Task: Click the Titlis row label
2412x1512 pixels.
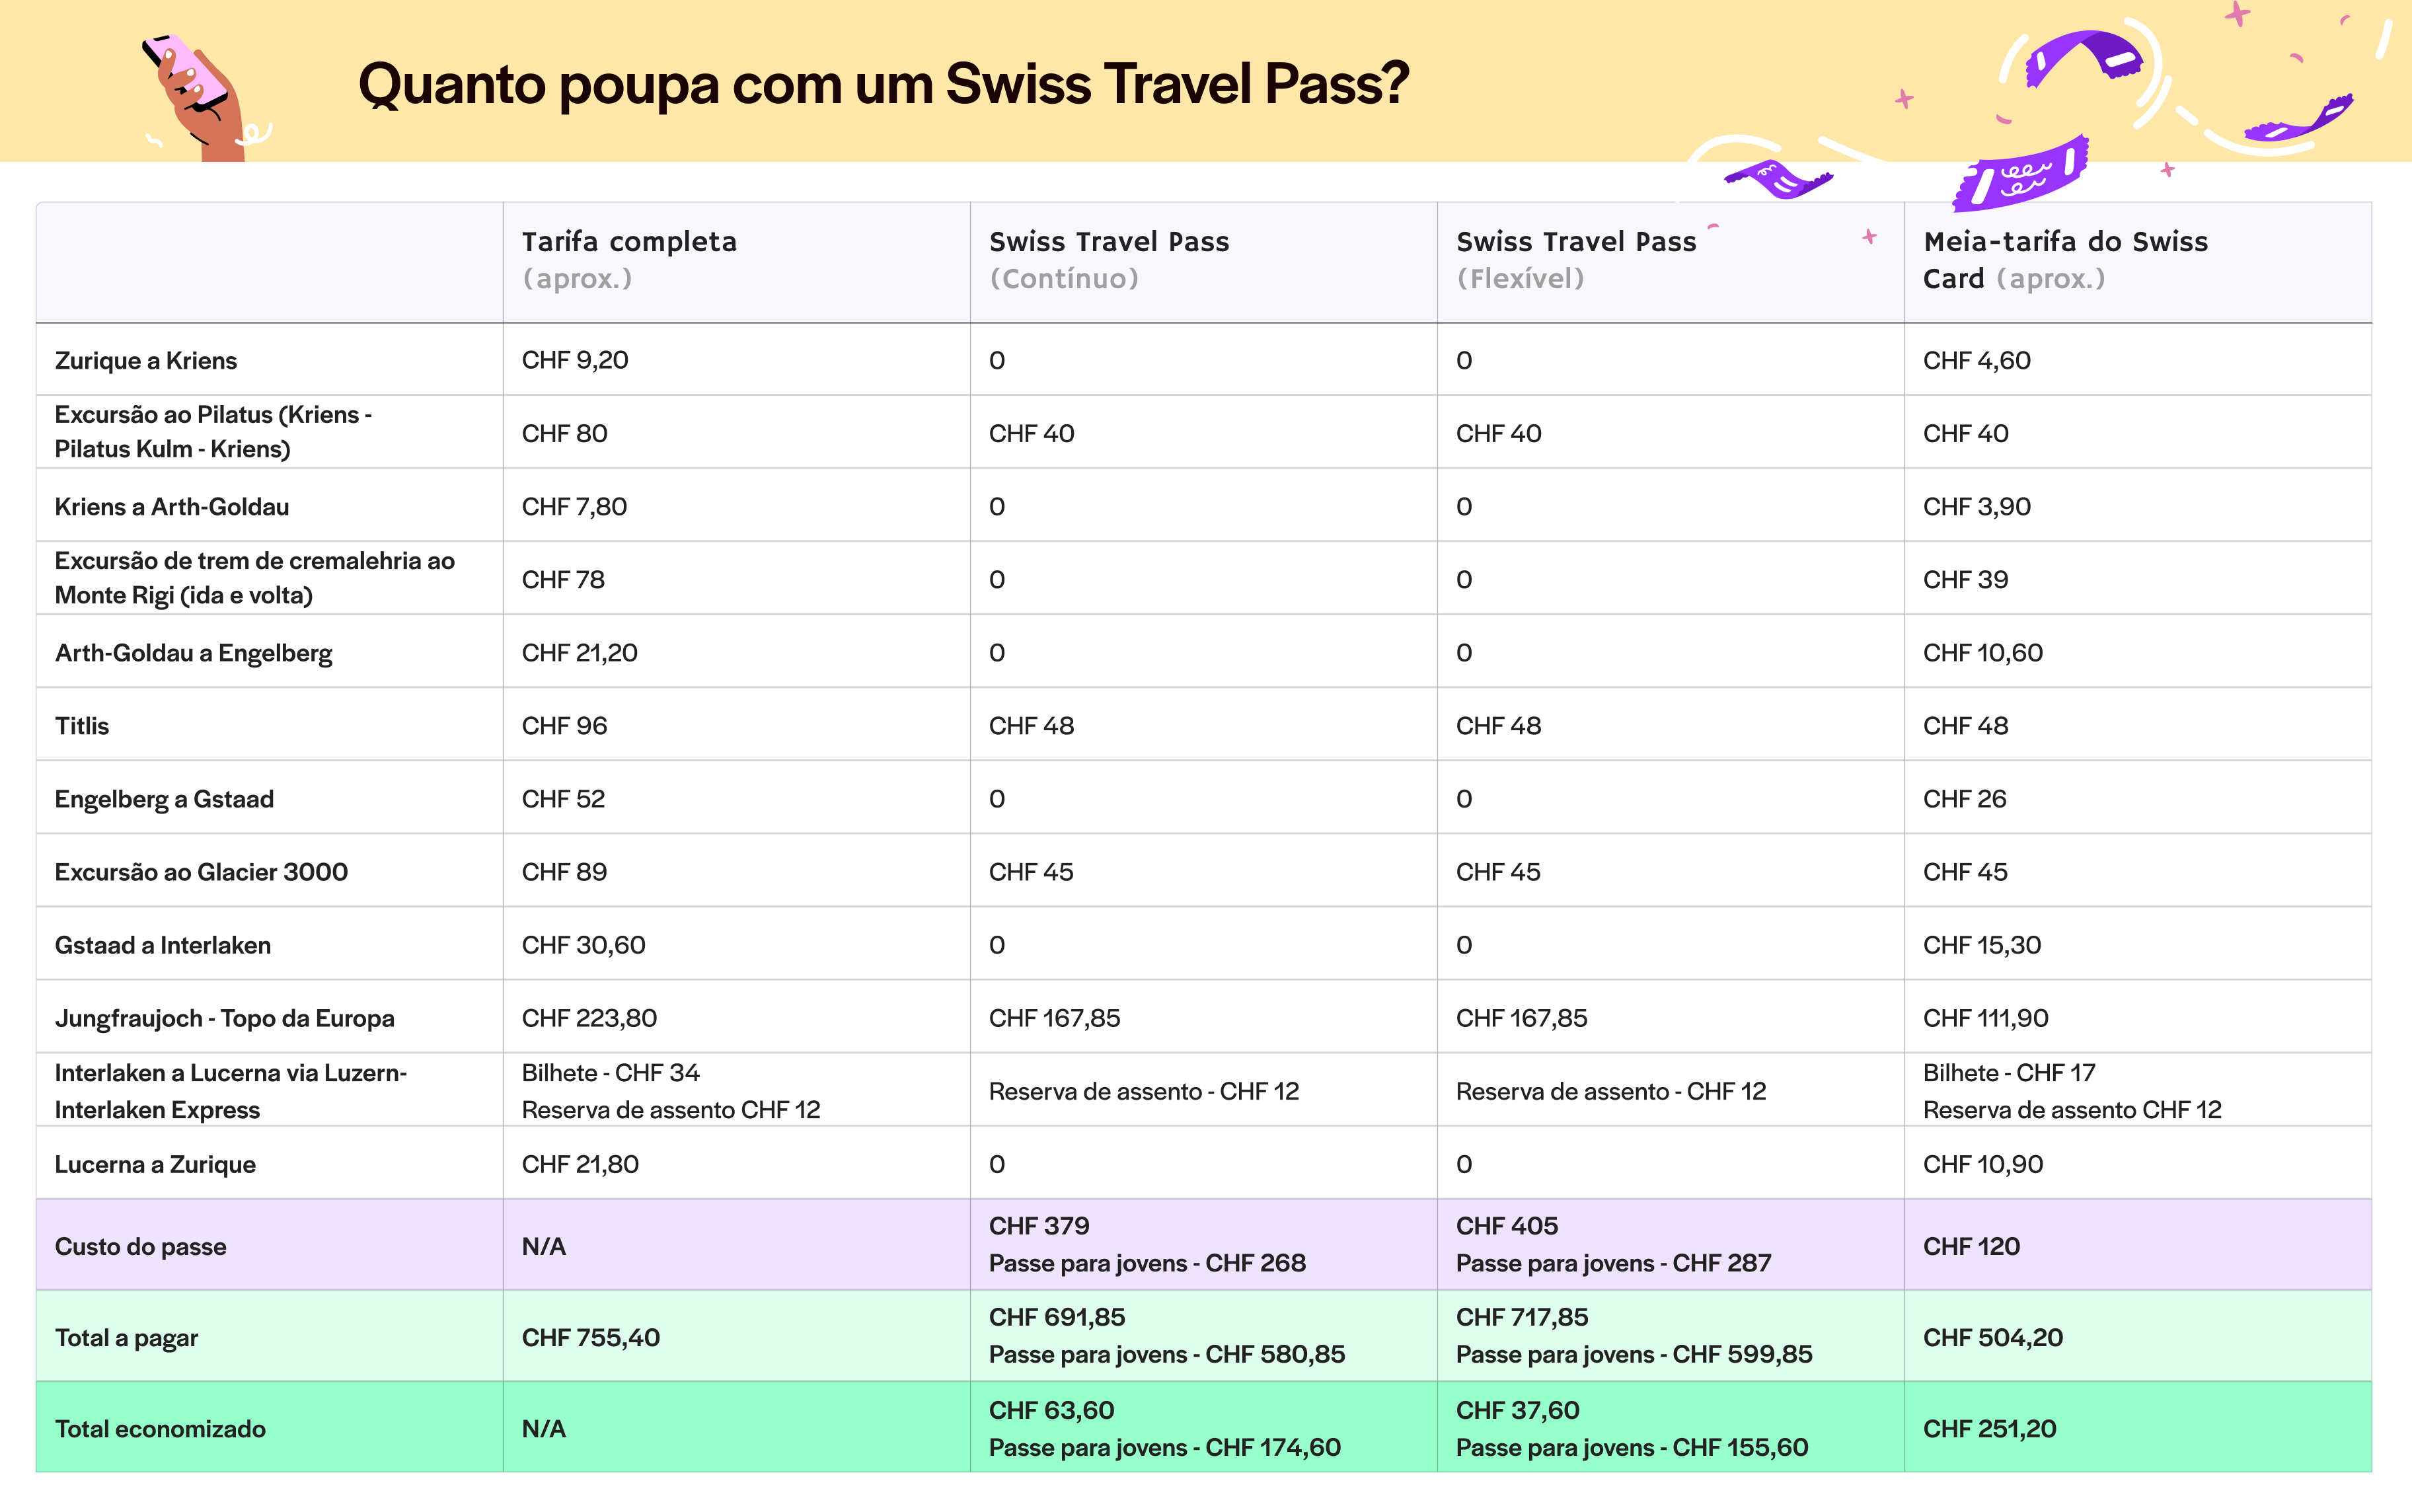Action: [82, 726]
